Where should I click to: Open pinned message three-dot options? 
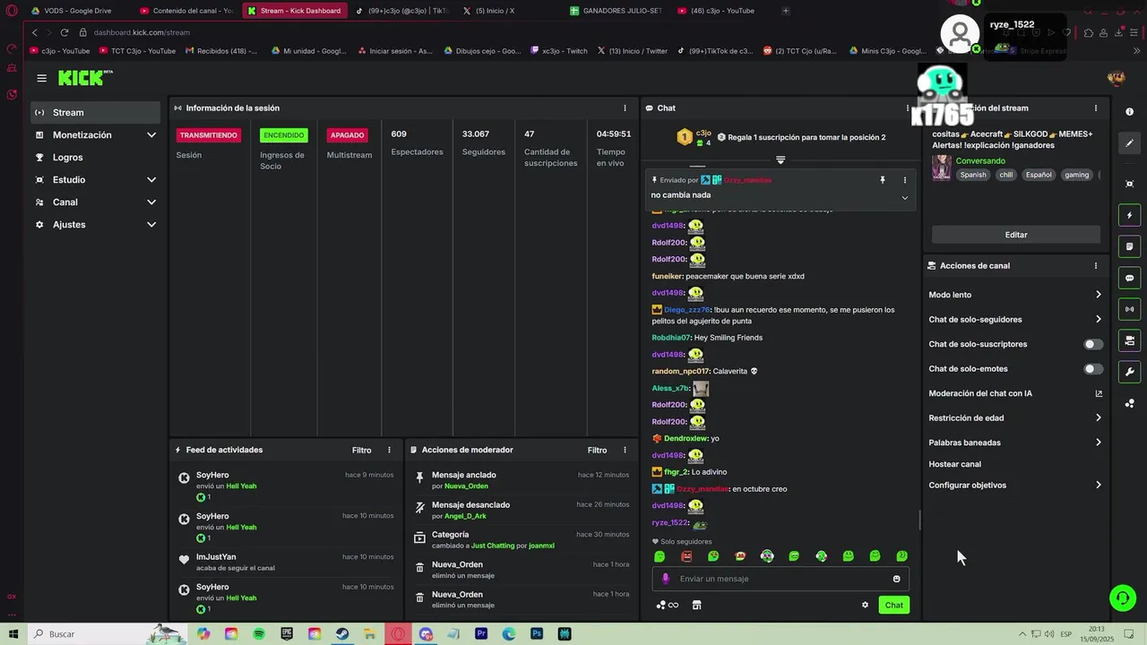click(904, 180)
